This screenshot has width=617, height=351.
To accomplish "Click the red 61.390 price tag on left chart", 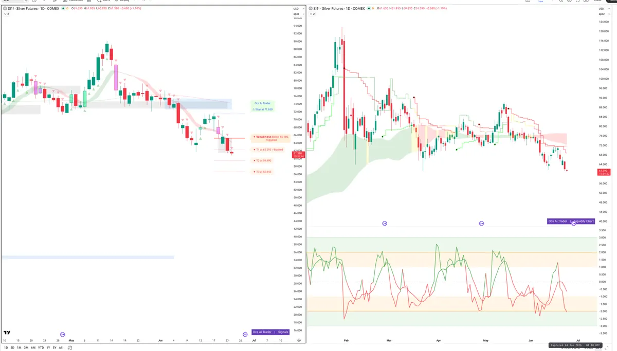I will point(298,154).
